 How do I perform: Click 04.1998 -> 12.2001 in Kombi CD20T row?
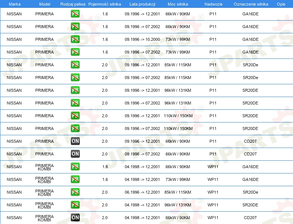coord(142,218)
